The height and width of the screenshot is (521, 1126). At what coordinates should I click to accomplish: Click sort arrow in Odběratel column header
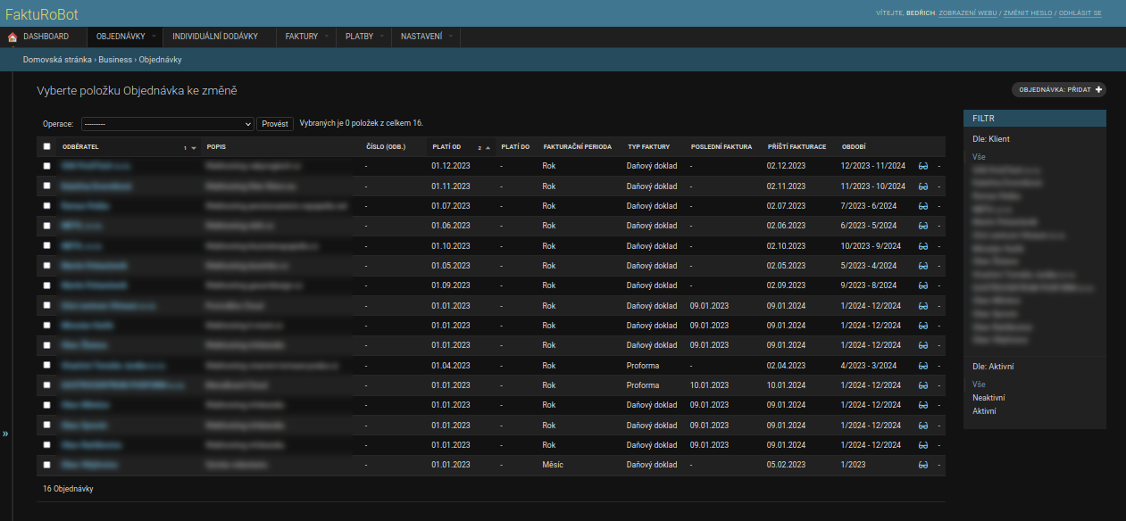pos(194,147)
